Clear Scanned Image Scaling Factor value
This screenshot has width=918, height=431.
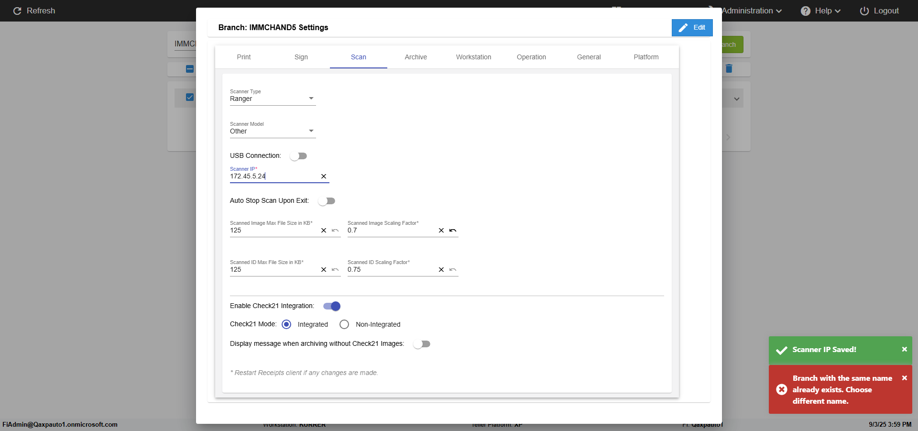click(441, 231)
